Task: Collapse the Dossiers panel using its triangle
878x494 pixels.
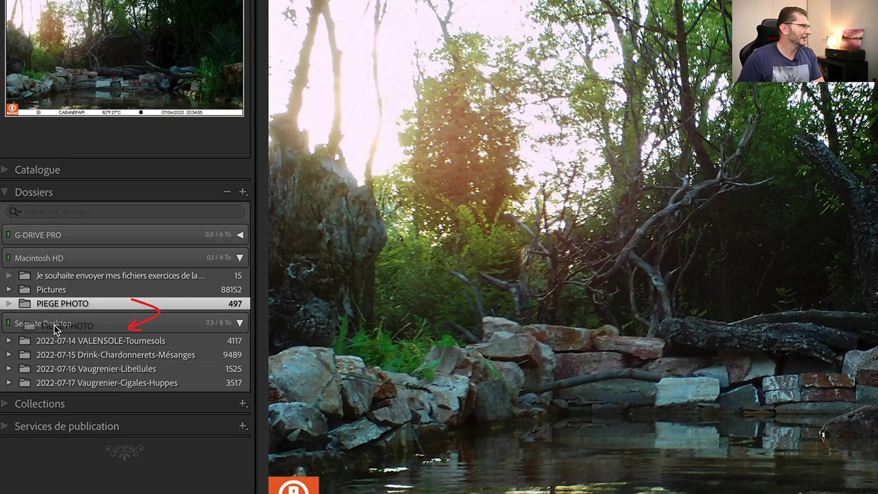Action: point(5,192)
